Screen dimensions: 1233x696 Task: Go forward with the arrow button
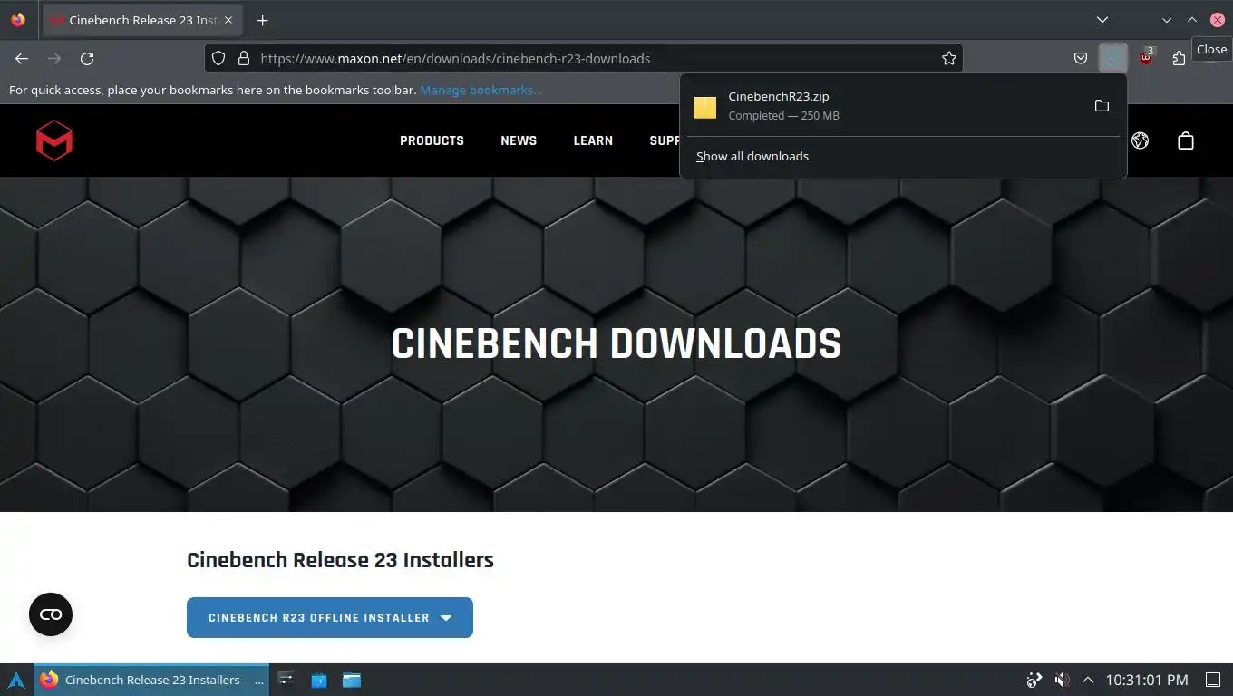point(54,58)
